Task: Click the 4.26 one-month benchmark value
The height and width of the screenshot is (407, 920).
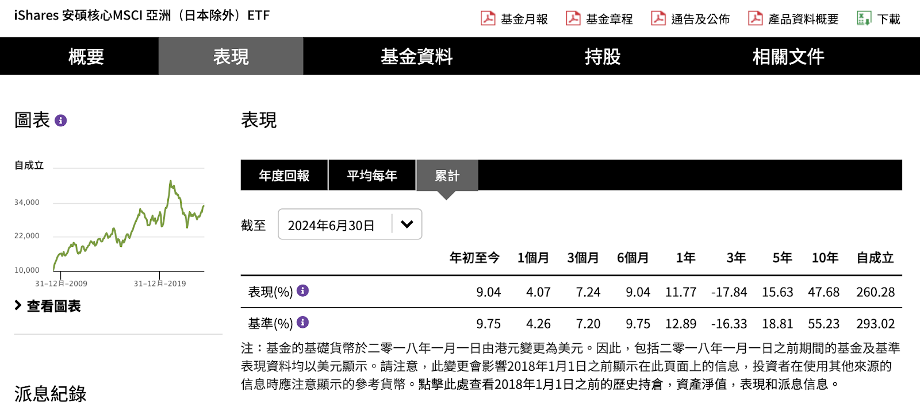Action: point(538,324)
